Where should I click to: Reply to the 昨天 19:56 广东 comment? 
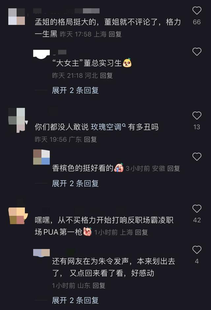(x=90, y=139)
